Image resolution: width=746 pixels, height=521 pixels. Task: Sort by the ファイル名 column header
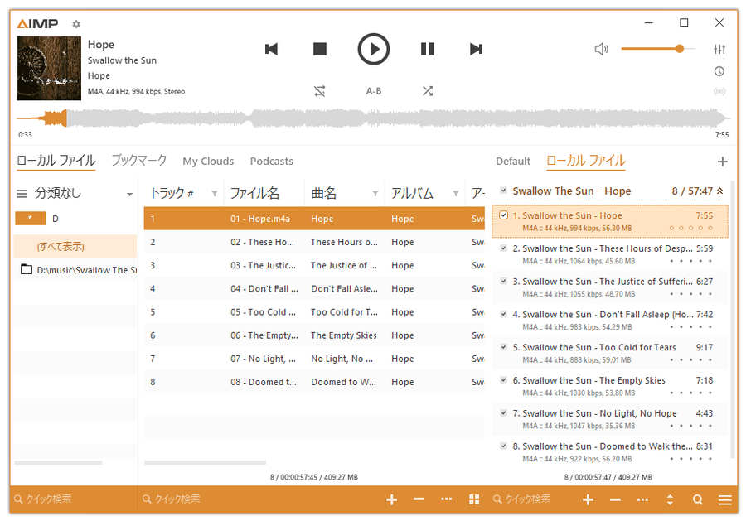click(255, 194)
